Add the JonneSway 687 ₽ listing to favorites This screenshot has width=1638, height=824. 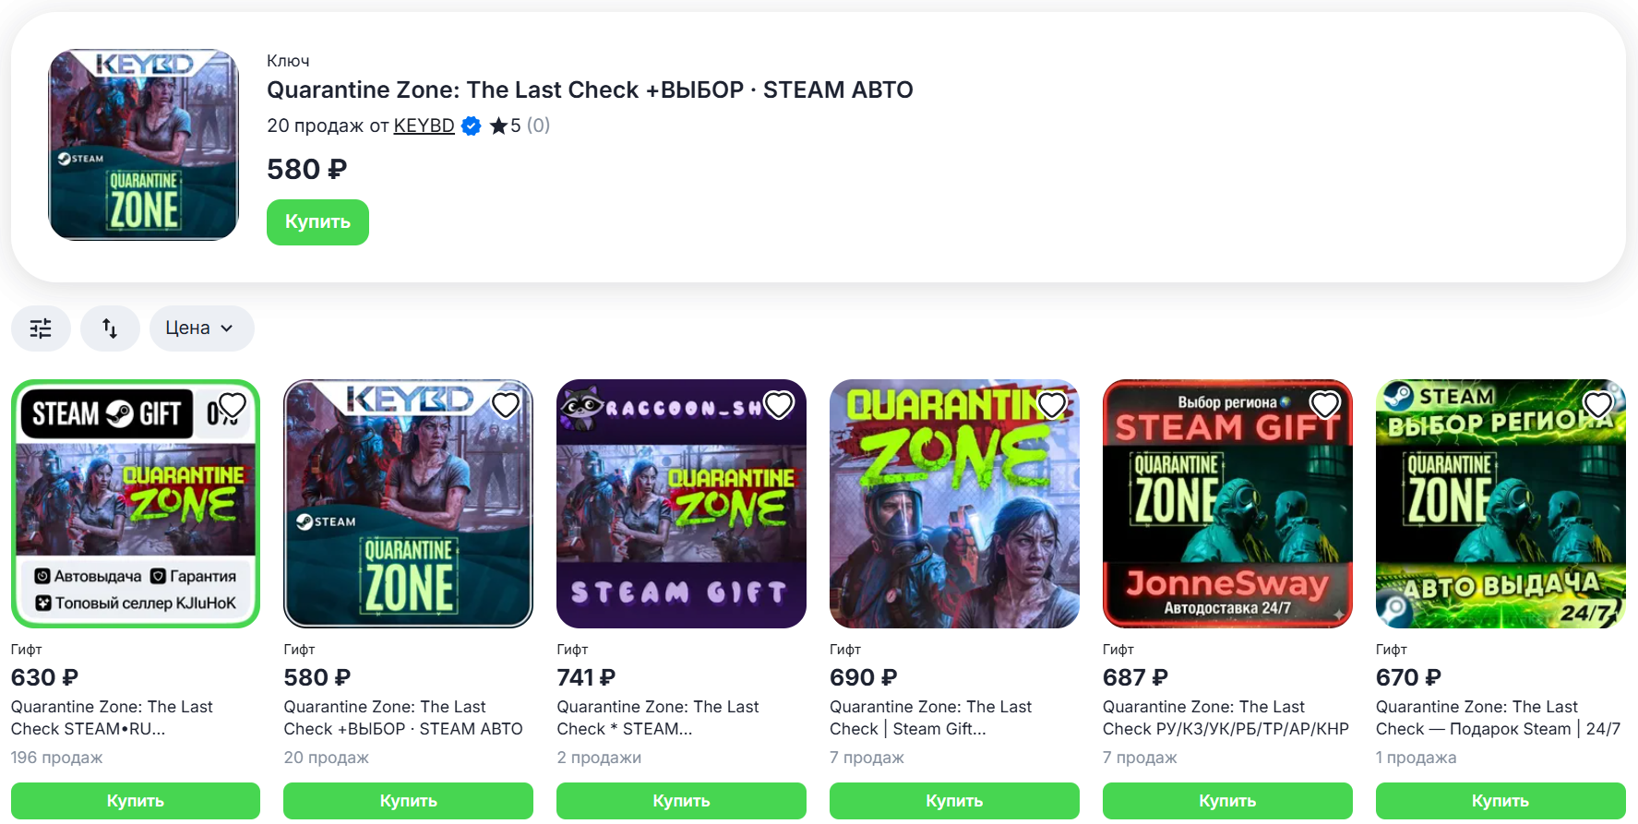click(x=1325, y=405)
